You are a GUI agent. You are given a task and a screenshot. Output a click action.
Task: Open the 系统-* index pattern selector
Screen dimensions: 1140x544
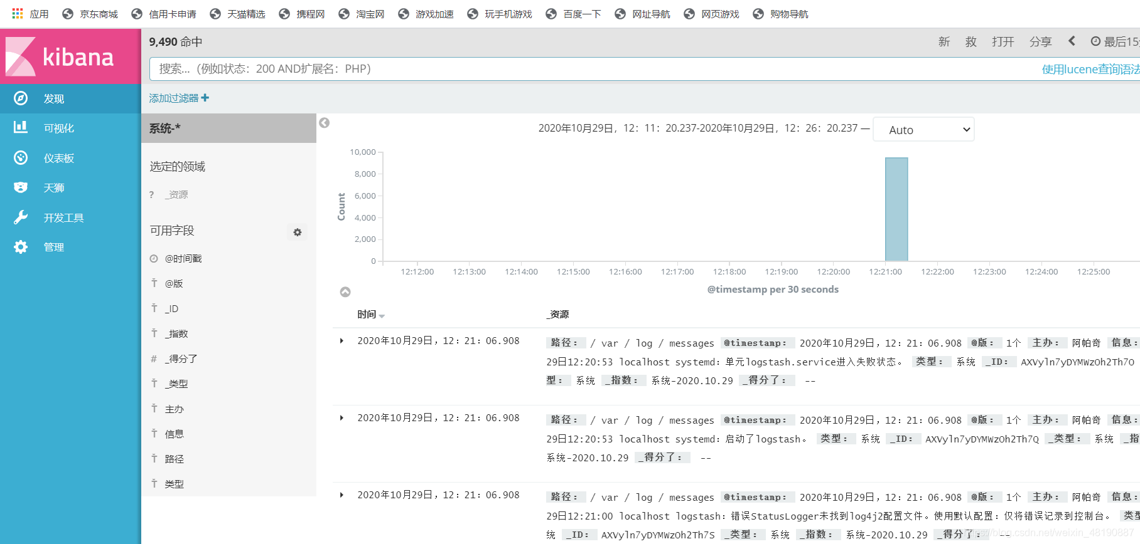[229, 128]
